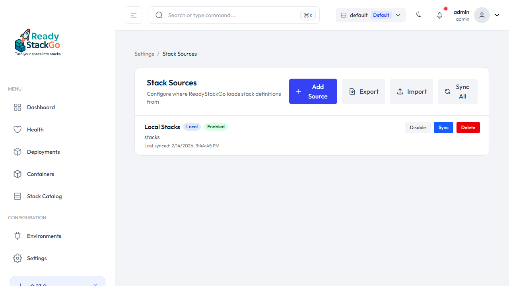Expand the admin account menu
The image size is (509, 286).
497,15
